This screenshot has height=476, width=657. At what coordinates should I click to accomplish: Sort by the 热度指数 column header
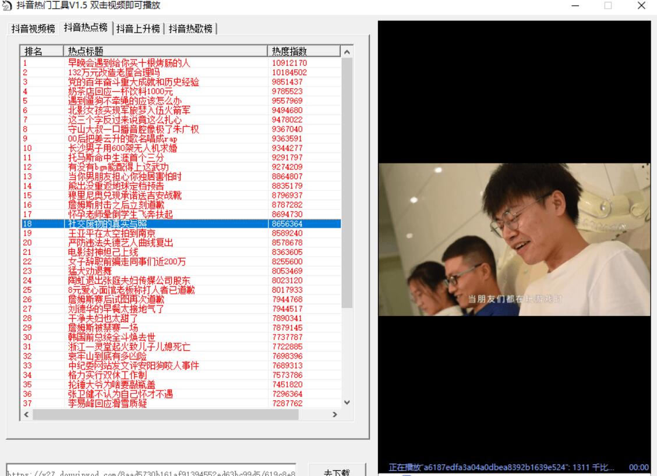click(x=304, y=51)
